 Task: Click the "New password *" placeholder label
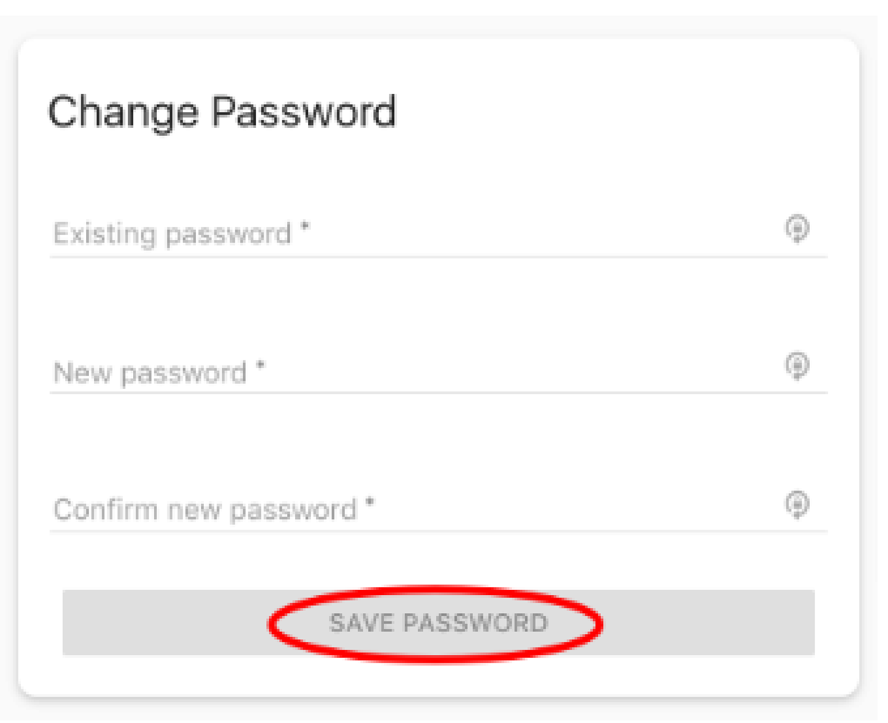pos(159,372)
